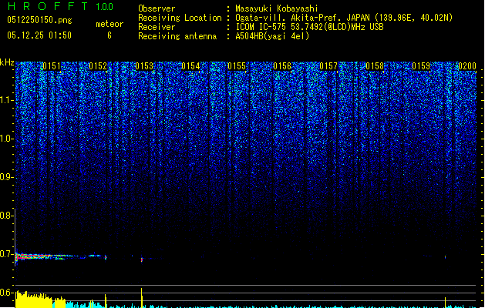Click the short echo spot just before 0153
Screen dimensions: 485x308
142,259
